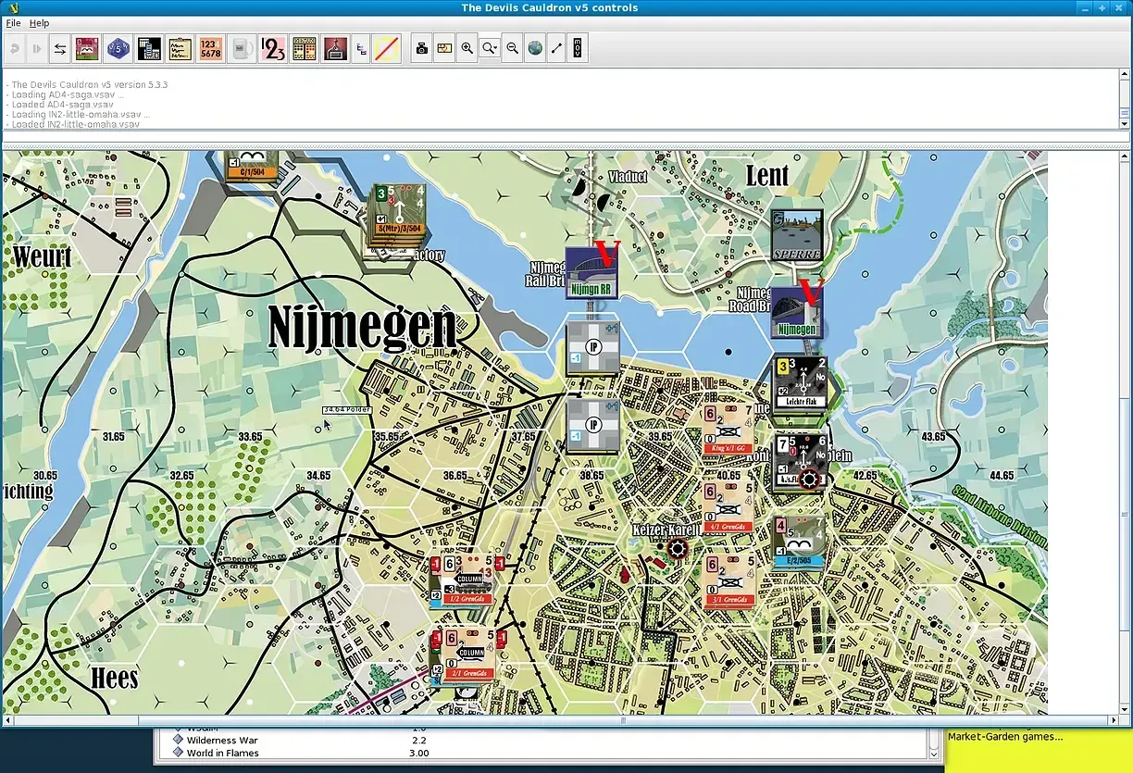Click hex label 43.65 on the map
This screenshot has width=1133, height=773.
point(933,436)
